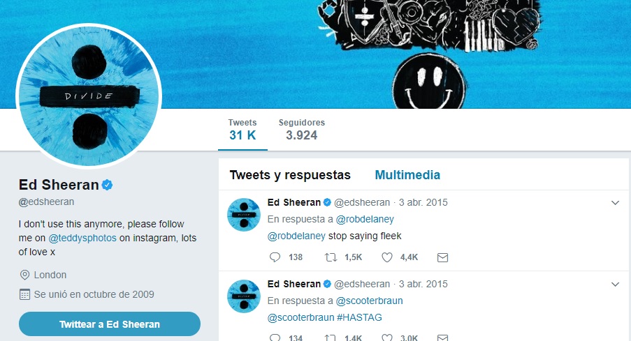Open the Seguidores count tab
Screen dimensions: 631x341
coord(302,129)
